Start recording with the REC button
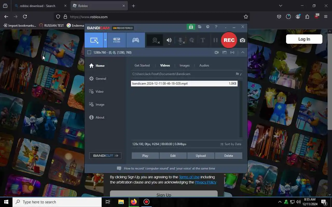Image resolution: width=332 pixels, height=207 pixels. point(229,40)
